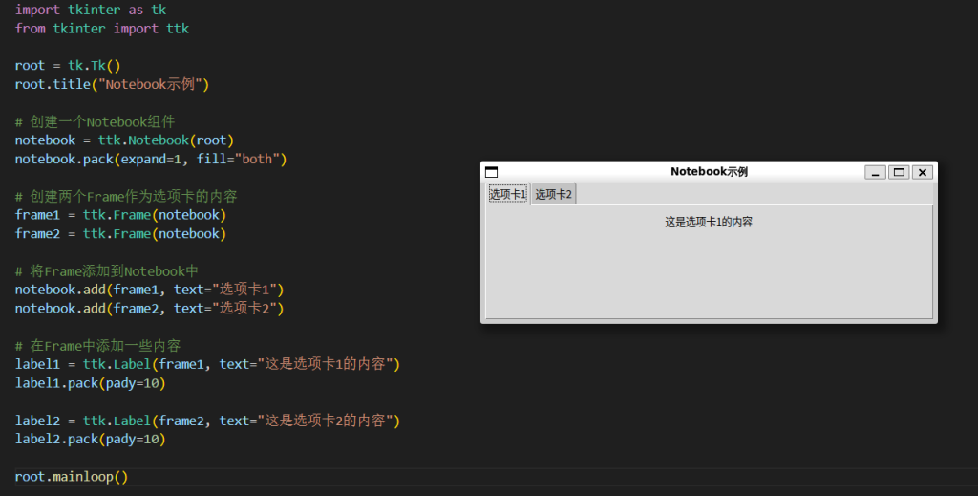Place cursor on the root.mainloop() line
The image size is (978, 496).
click(x=72, y=476)
